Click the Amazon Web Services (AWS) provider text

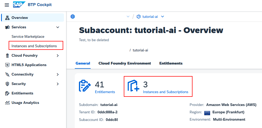pos(231,105)
